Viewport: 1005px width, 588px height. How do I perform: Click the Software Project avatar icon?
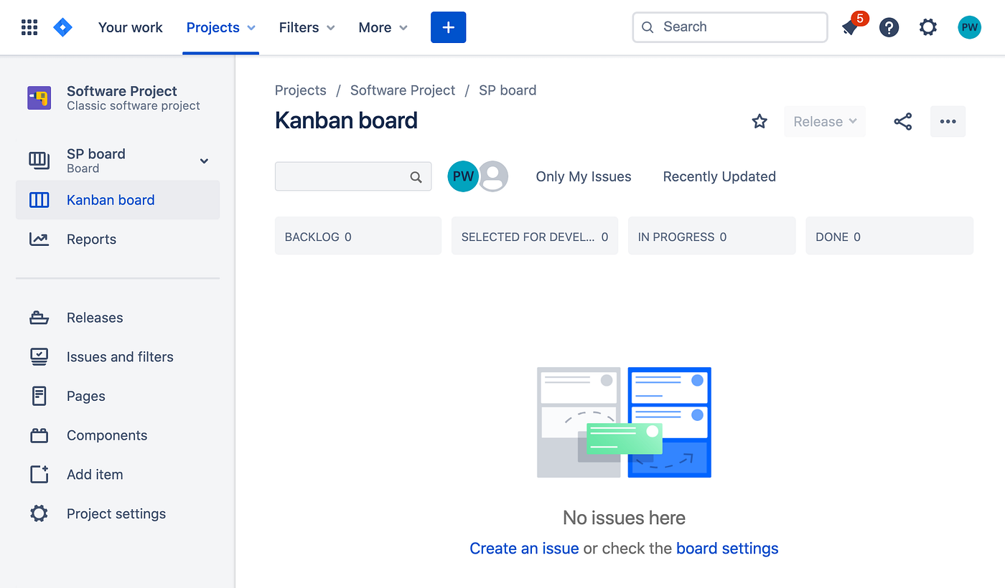pos(39,98)
